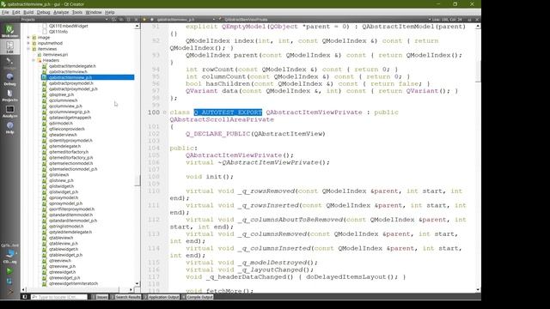Open qbsptree_p.h
The width and height of the screenshot is (550, 309).
(x=61, y=94)
